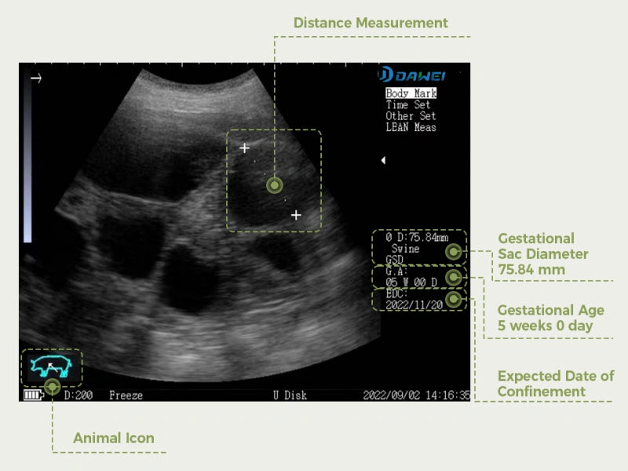Select the upper-left caliper cross marker
This screenshot has width=628, height=471.
click(x=245, y=148)
